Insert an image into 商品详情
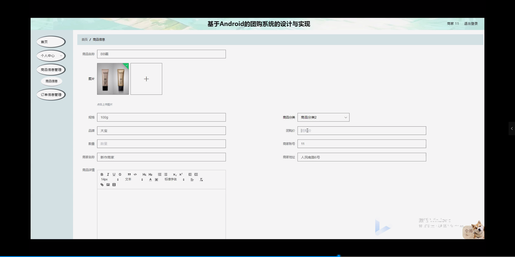This screenshot has height=257, width=515. pos(108,184)
